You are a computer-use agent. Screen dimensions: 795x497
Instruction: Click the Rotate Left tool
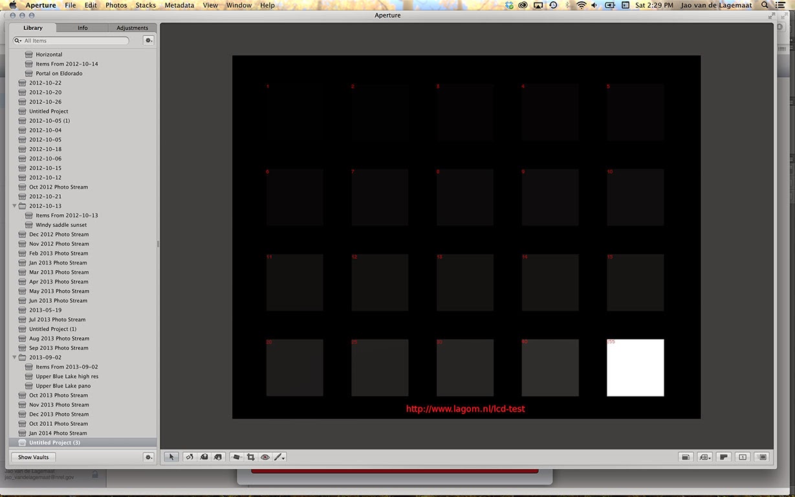[x=190, y=457]
